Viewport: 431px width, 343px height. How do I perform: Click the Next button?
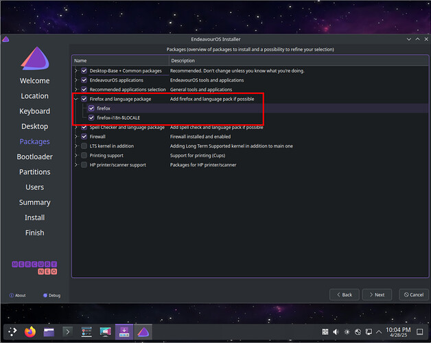[x=377, y=294]
